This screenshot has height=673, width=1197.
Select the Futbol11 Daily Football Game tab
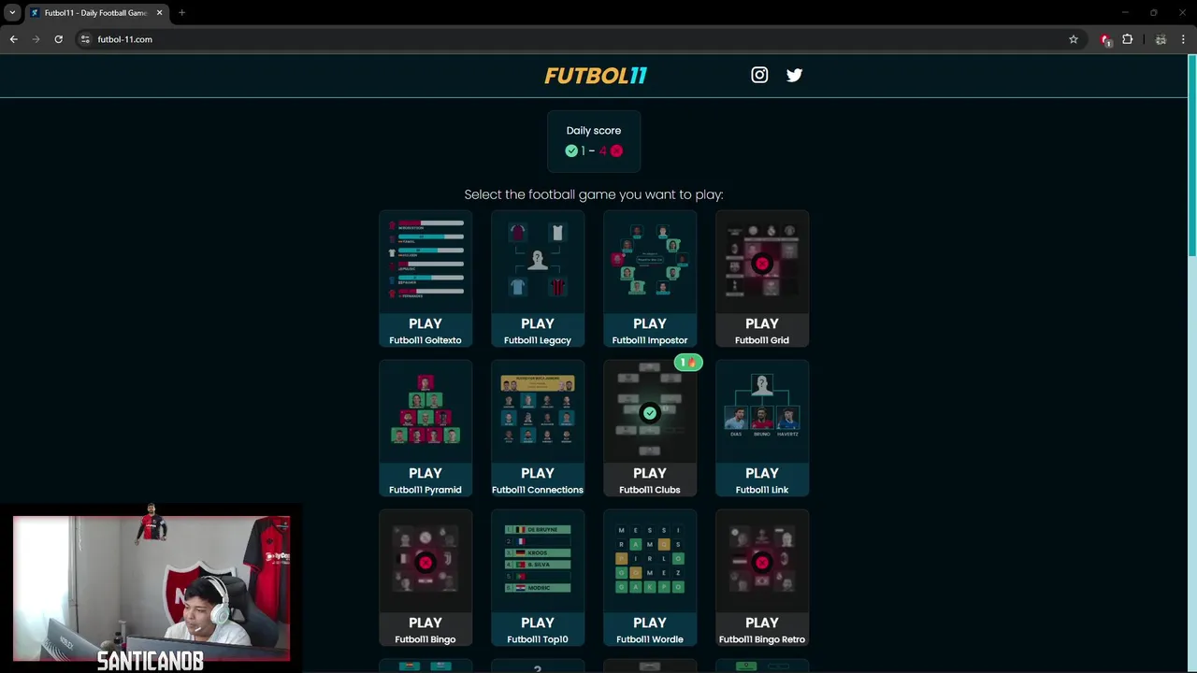coord(96,13)
